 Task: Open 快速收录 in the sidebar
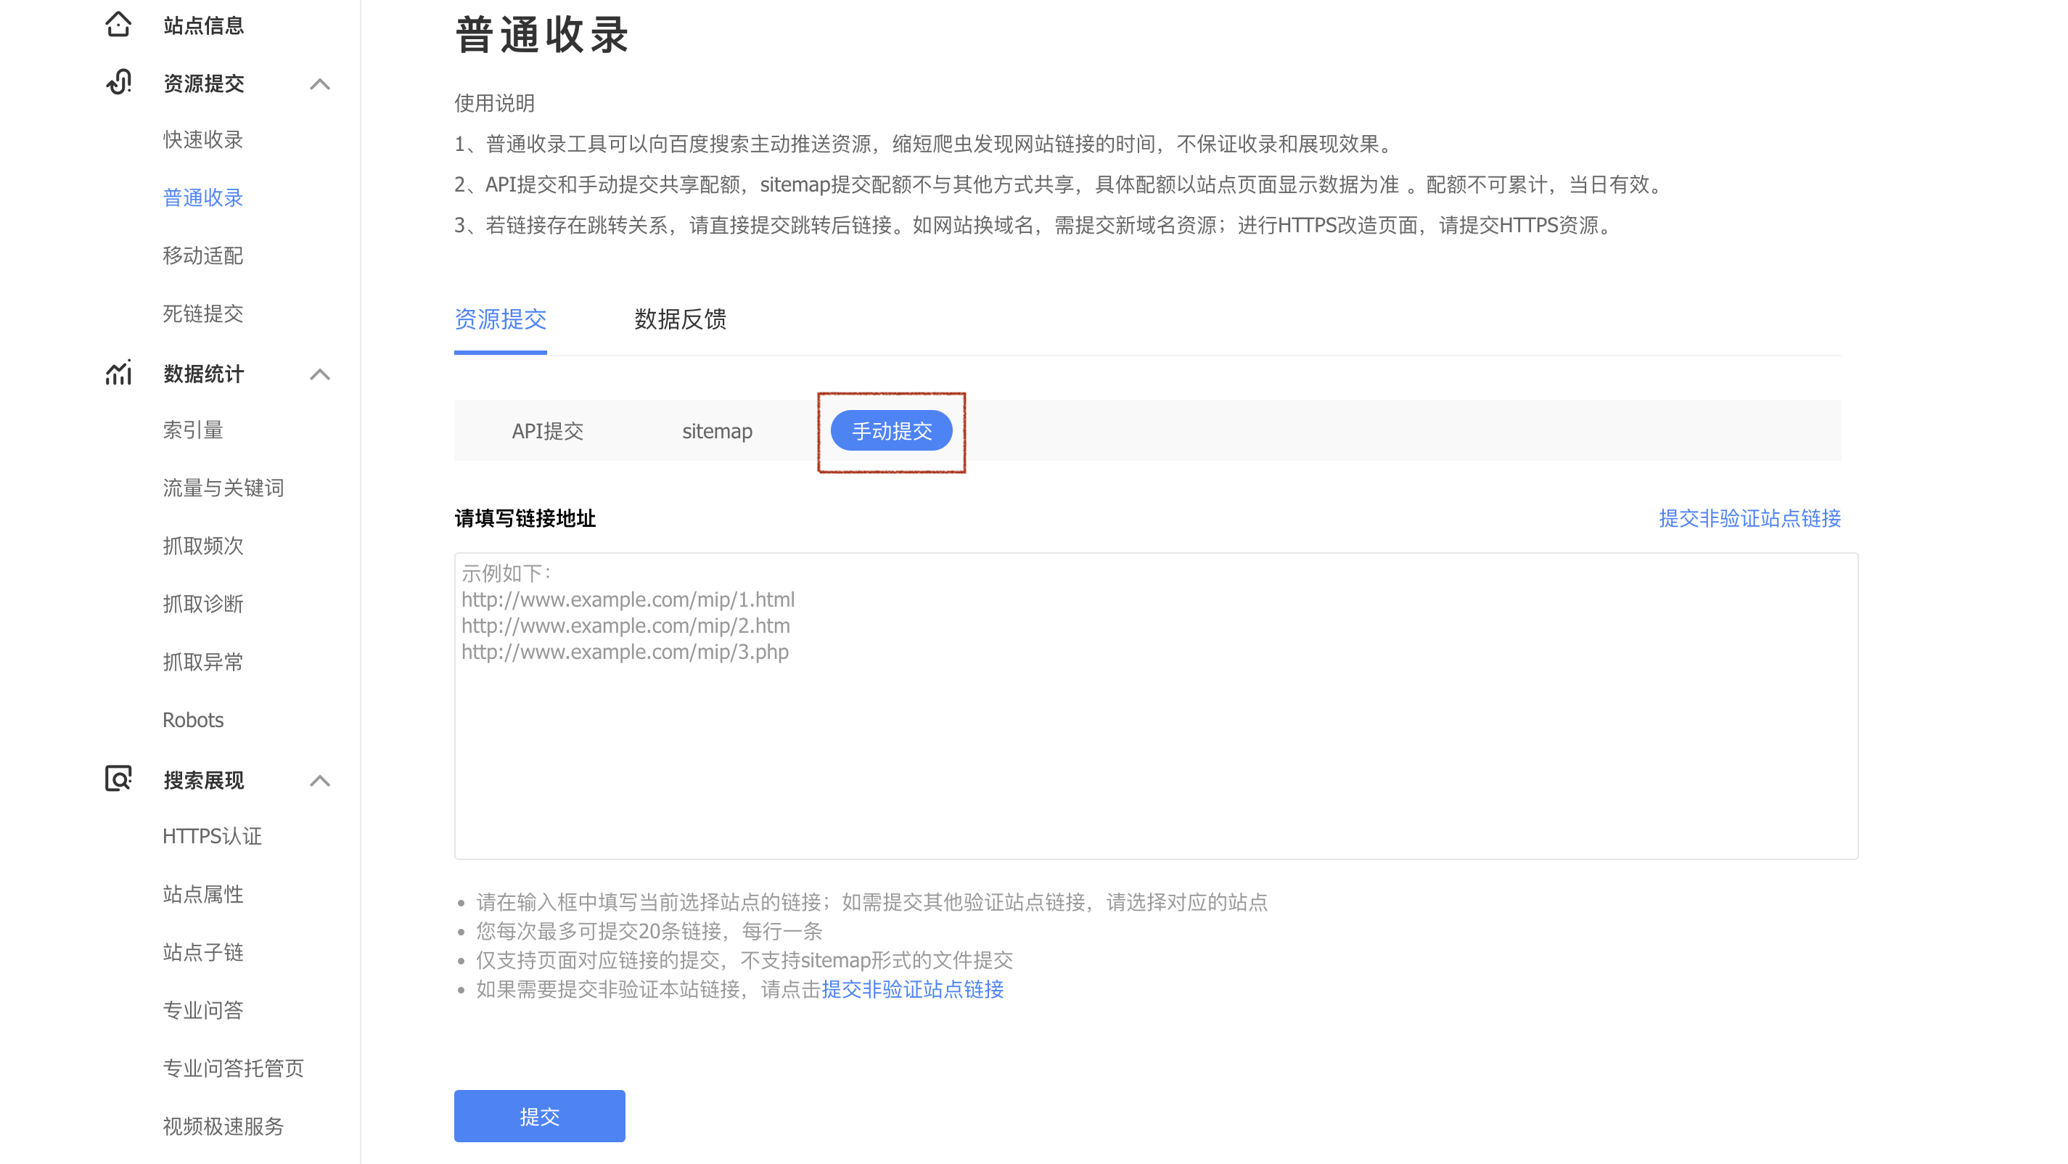click(203, 139)
